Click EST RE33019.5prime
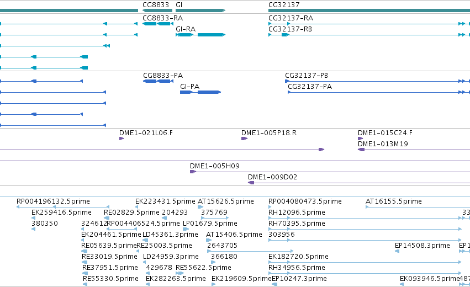Viewport: 470px width, 287px height. point(109,257)
